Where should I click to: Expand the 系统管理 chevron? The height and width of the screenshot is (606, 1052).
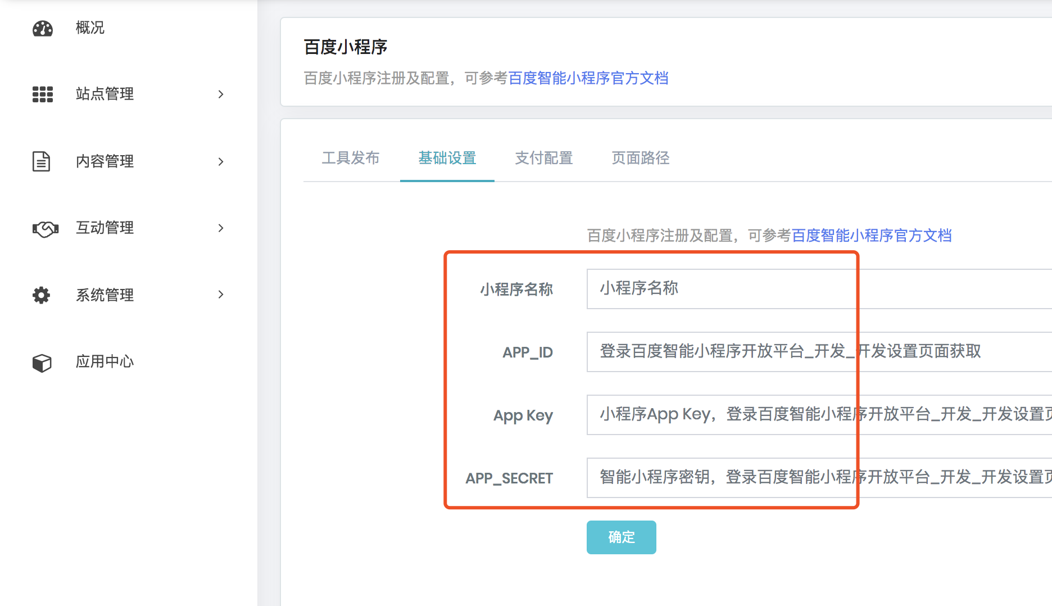(221, 295)
